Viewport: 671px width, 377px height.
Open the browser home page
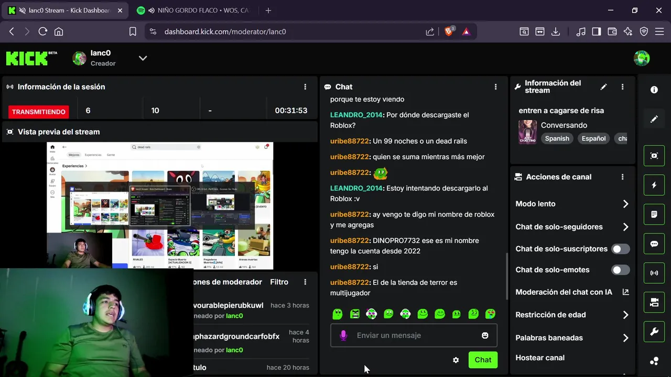click(59, 31)
